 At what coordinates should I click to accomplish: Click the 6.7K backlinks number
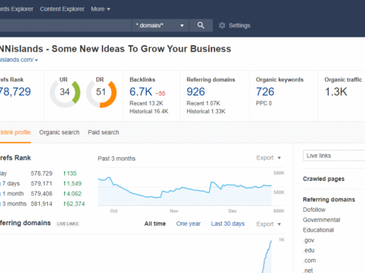click(x=141, y=91)
